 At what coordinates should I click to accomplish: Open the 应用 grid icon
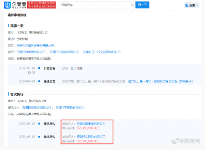187,5
